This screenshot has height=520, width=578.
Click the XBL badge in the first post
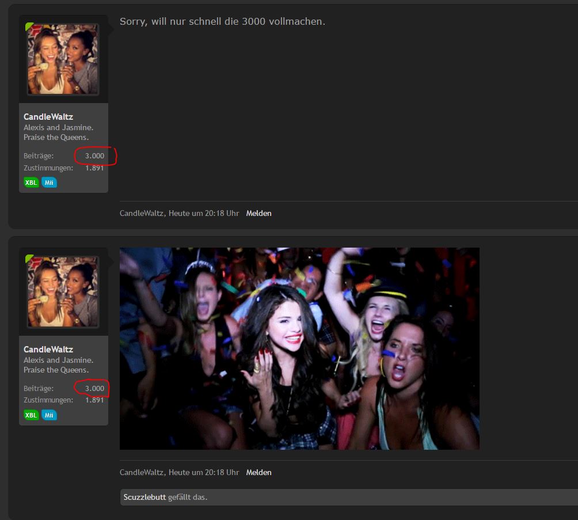pos(31,183)
